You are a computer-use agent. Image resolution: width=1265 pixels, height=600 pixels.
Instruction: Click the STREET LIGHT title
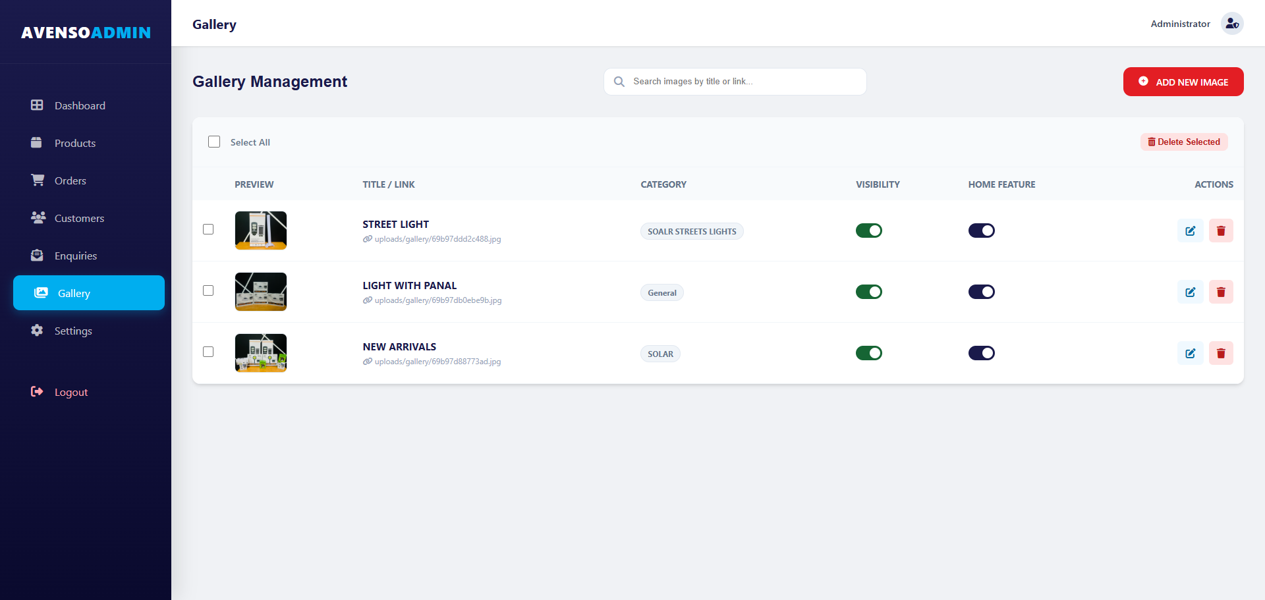[395, 225]
